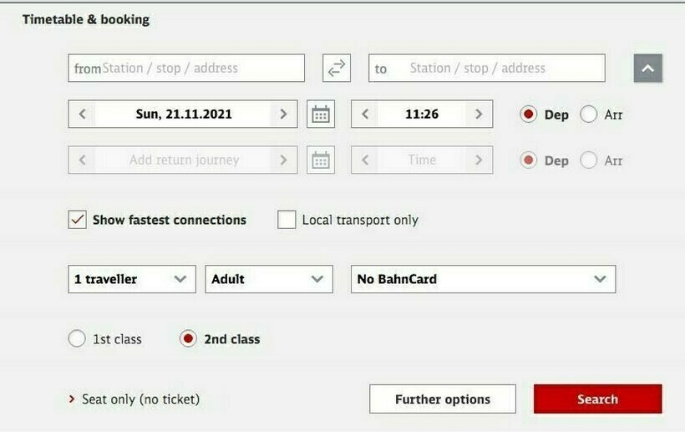Enable Local transport only
This screenshot has width=685, height=432.
(x=287, y=220)
